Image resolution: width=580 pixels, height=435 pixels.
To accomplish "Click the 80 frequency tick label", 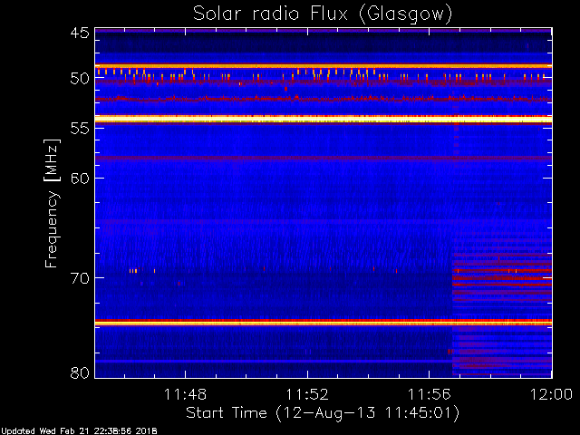I will coord(80,372).
